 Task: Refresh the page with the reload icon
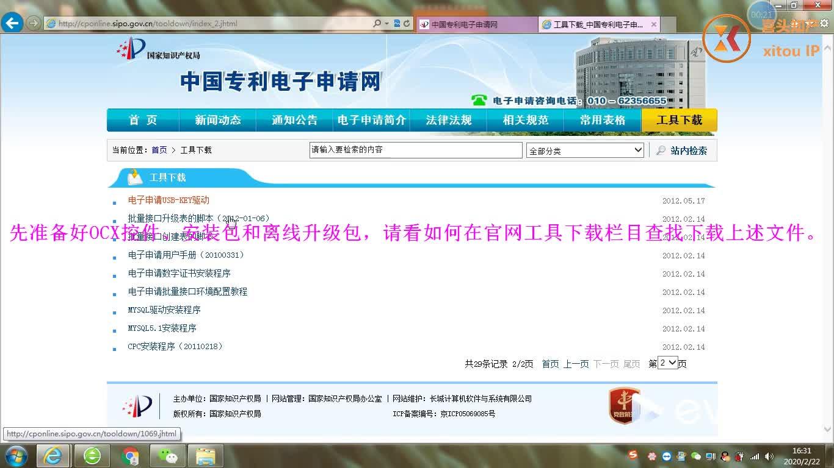coord(407,24)
